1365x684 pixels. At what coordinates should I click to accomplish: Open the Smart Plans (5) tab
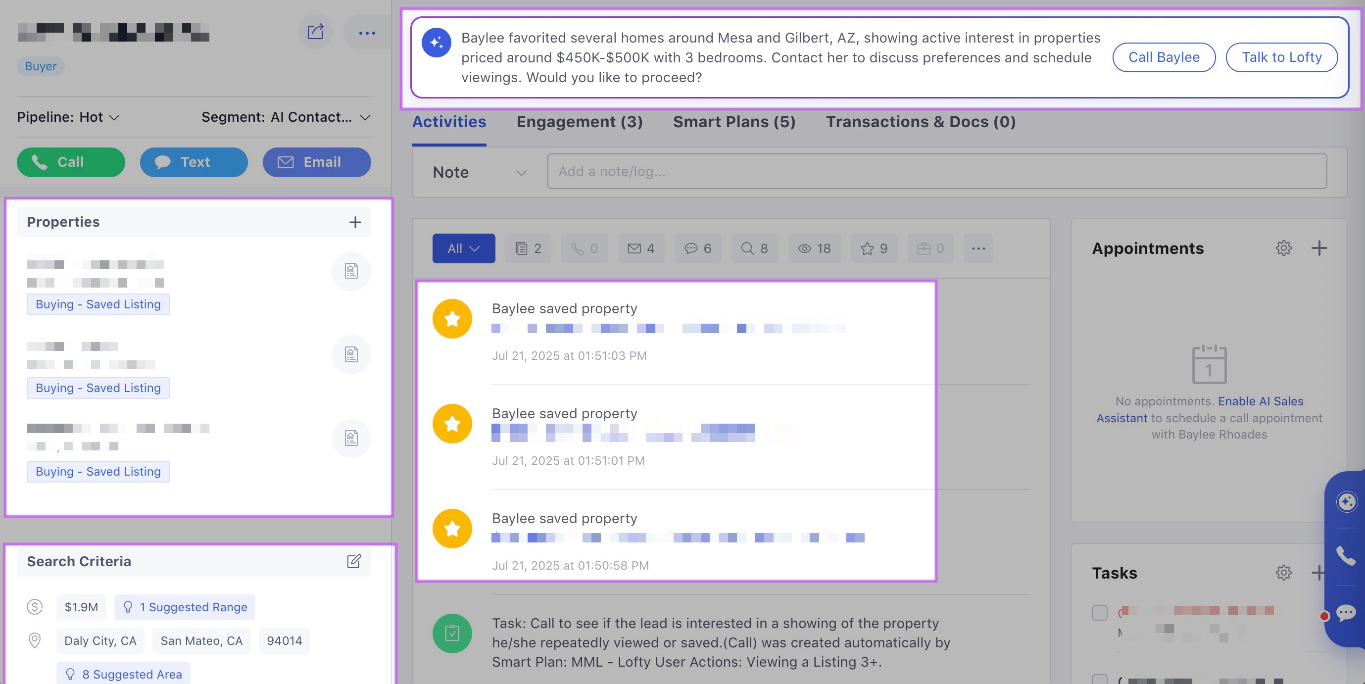734,122
